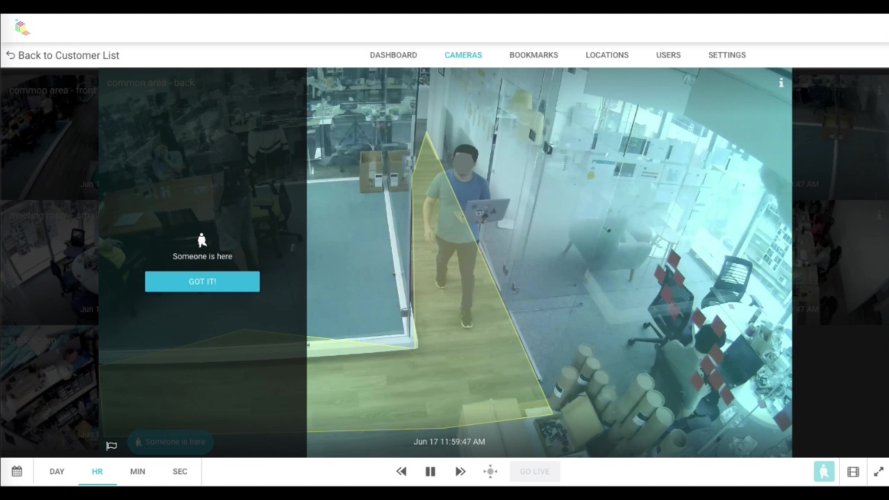Click the Someone is here event tag
The height and width of the screenshot is (500, 889).
170,442
